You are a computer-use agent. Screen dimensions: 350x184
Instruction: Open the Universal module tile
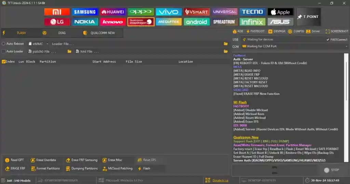[x=225, y=12]
